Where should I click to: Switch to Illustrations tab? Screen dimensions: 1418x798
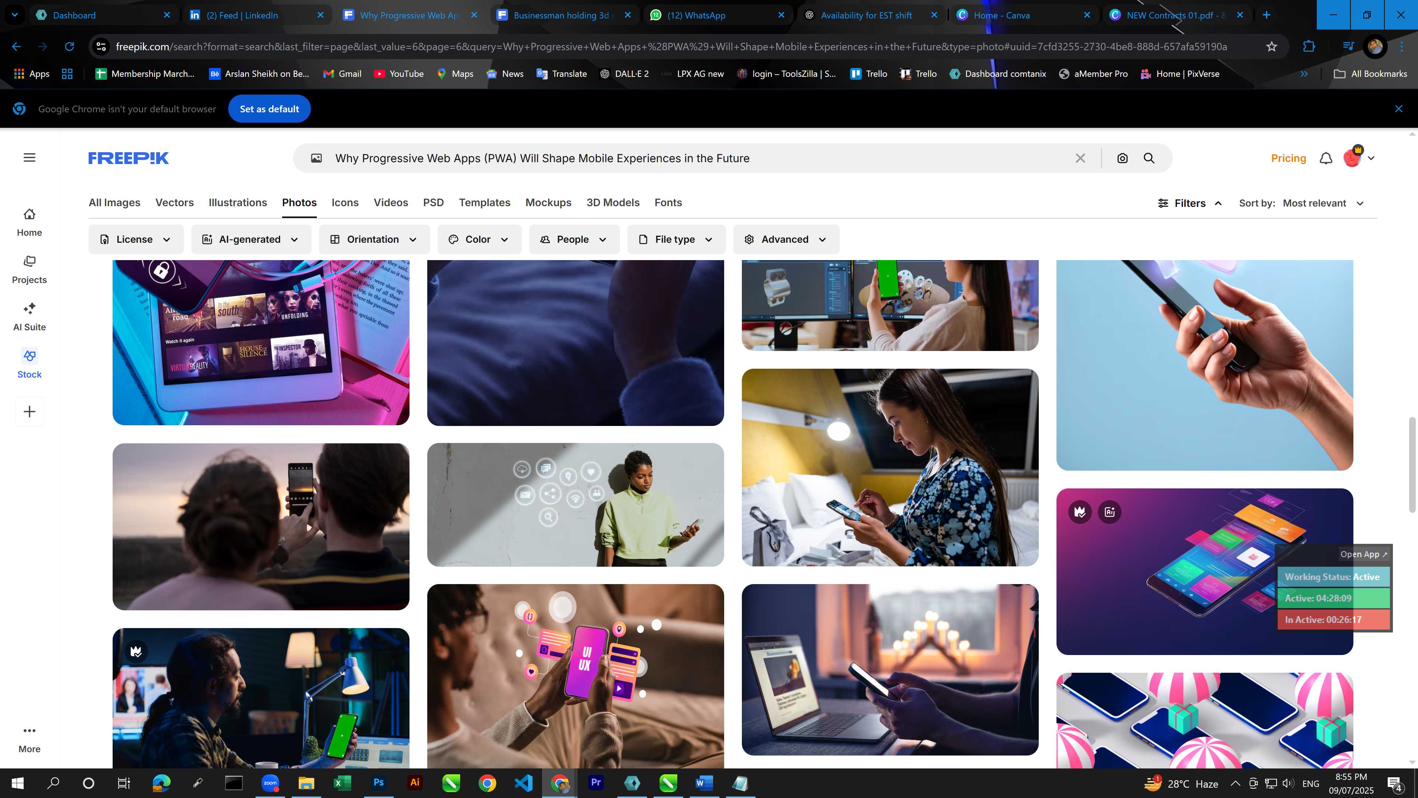(x=238, y=203)
